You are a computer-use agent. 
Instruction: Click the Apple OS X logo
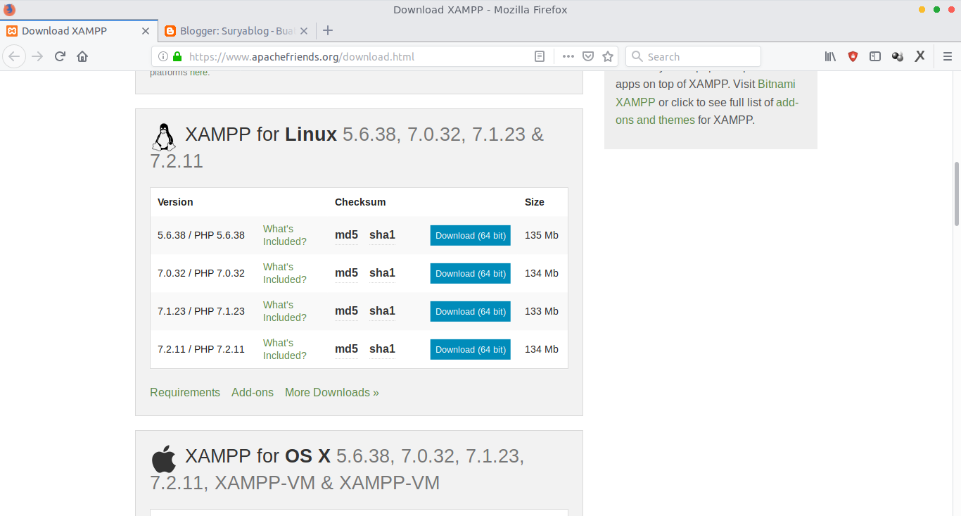[163, 459]
